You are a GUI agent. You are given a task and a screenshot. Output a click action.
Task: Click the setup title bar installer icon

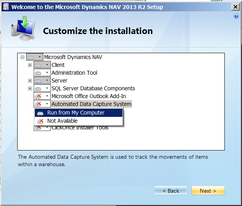(6, 7)
